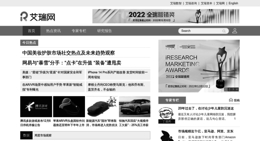Click the 2022 金瑞营销奖 header banner
Screen dimensions: 260x141
(166, 16)
